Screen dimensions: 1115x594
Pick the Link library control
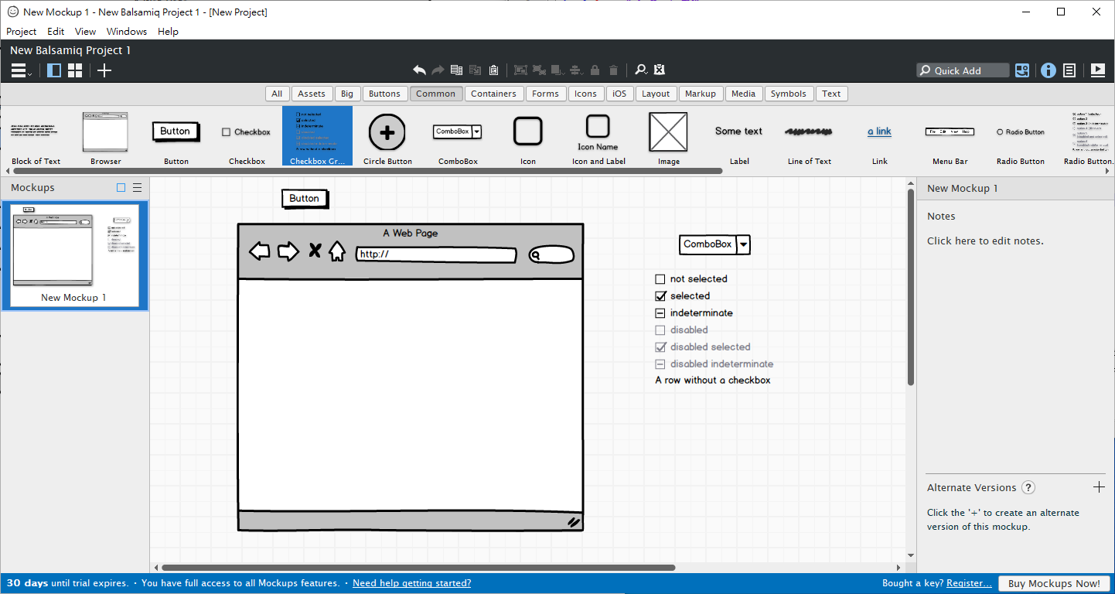click(880, 136)
